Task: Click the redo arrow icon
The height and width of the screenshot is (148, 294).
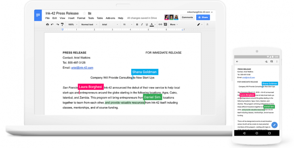Action: coord(57,25)
